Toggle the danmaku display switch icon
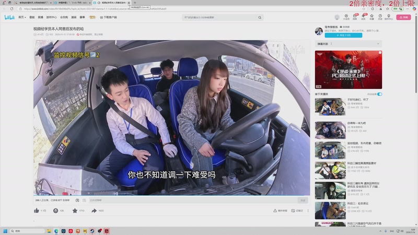418x235 pixels. pos(77,200)
